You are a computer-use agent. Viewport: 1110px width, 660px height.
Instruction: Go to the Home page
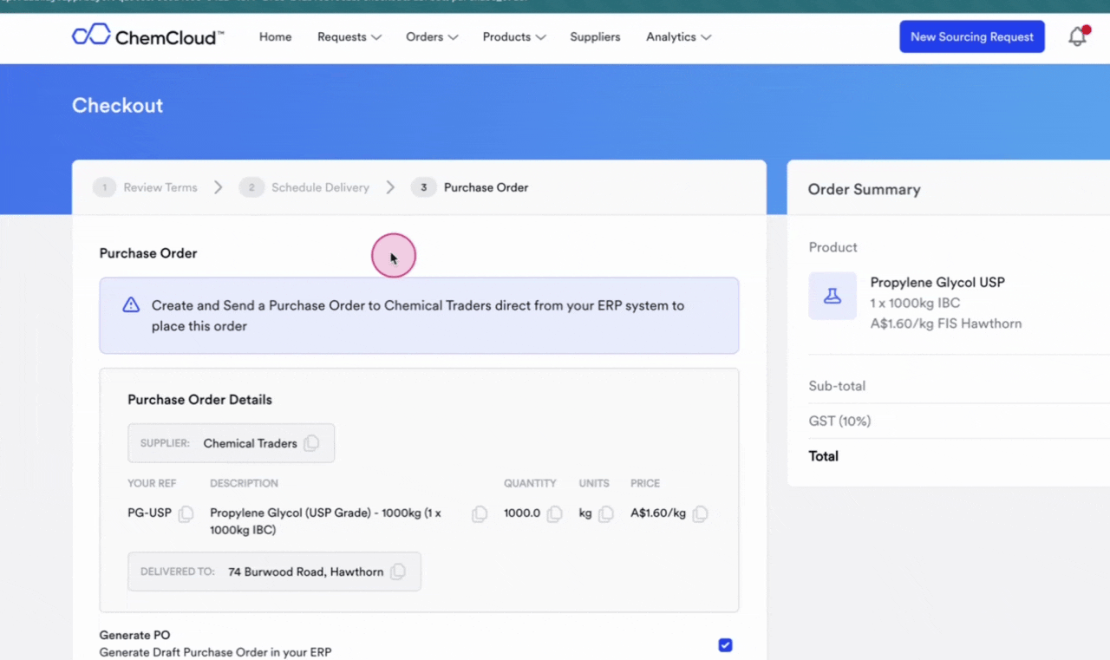coord(275,37)
